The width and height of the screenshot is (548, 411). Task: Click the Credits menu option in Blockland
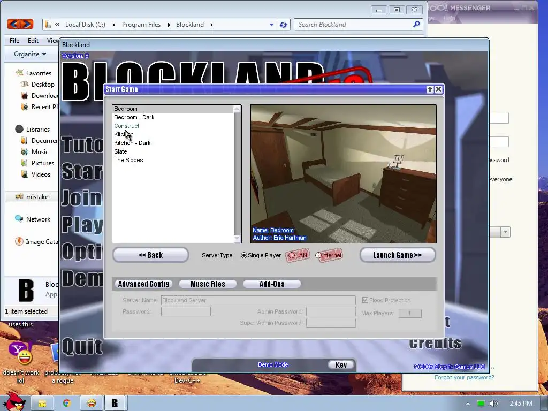435,343
